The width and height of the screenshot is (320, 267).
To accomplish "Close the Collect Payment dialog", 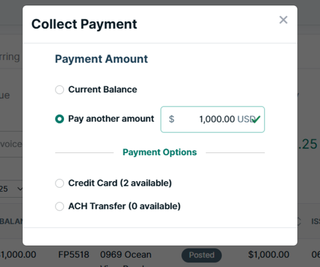I will pos(283,20).
